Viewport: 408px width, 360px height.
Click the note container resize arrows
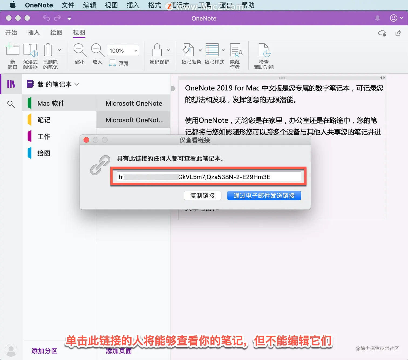click(382, 78)
